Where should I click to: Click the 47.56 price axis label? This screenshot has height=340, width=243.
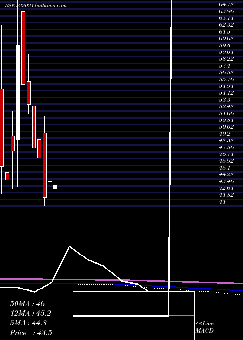click(226, 148)
